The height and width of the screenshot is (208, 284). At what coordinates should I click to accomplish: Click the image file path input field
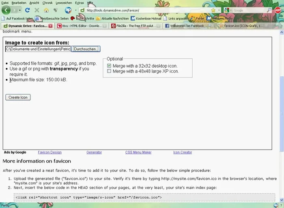pyautogui.click(x=38, y=49)
